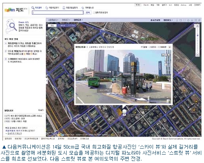Open the car route finder tab
This screenshot has width=204, height=163.
click(52, 8)
